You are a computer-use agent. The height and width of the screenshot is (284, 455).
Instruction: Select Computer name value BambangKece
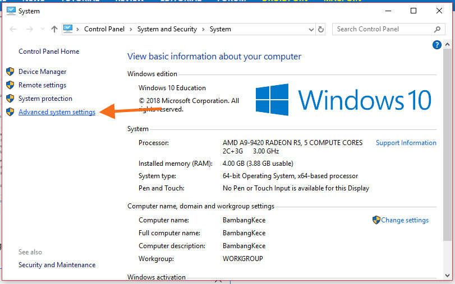pos(244,220)
